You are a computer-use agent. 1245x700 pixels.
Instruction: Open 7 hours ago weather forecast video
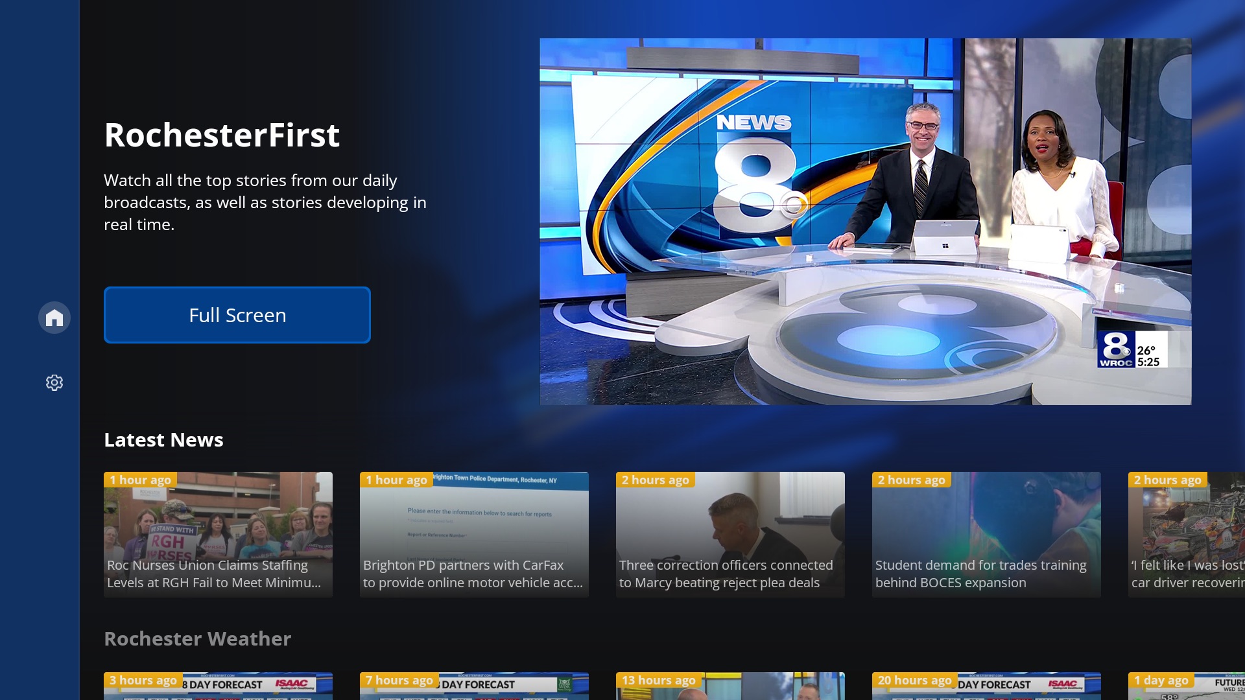click(474, 686)
